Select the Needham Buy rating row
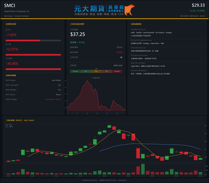 (33, 90)
